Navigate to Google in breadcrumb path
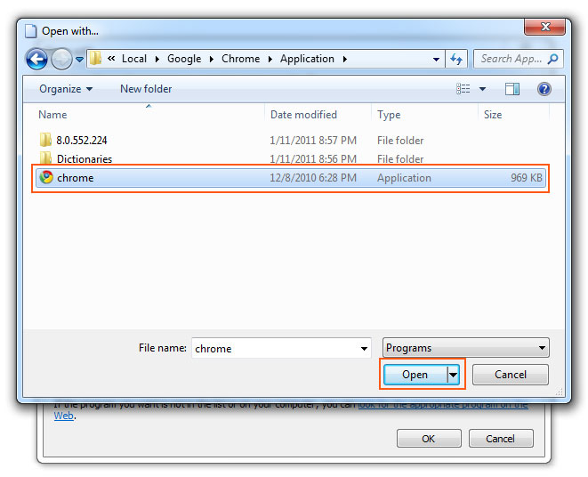Image resolution: width=588 pixels, height=477 pixels. (x=184, y=59)
